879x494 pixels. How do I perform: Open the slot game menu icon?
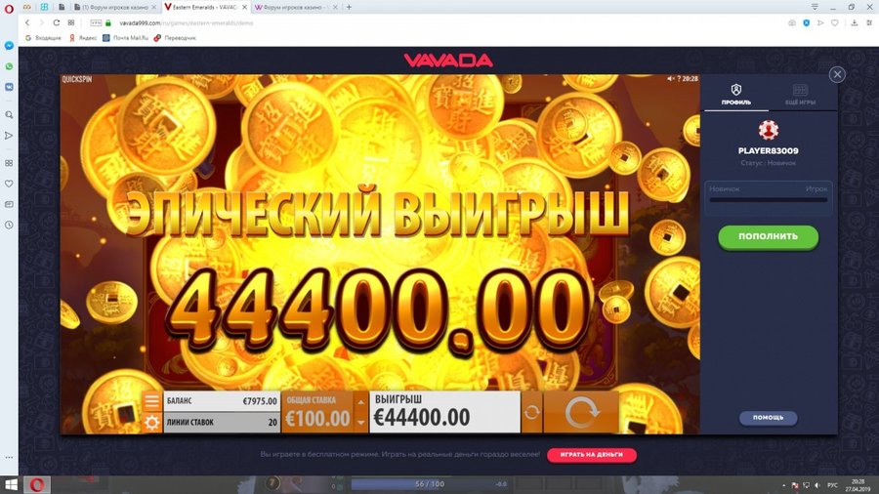[151, 401]
